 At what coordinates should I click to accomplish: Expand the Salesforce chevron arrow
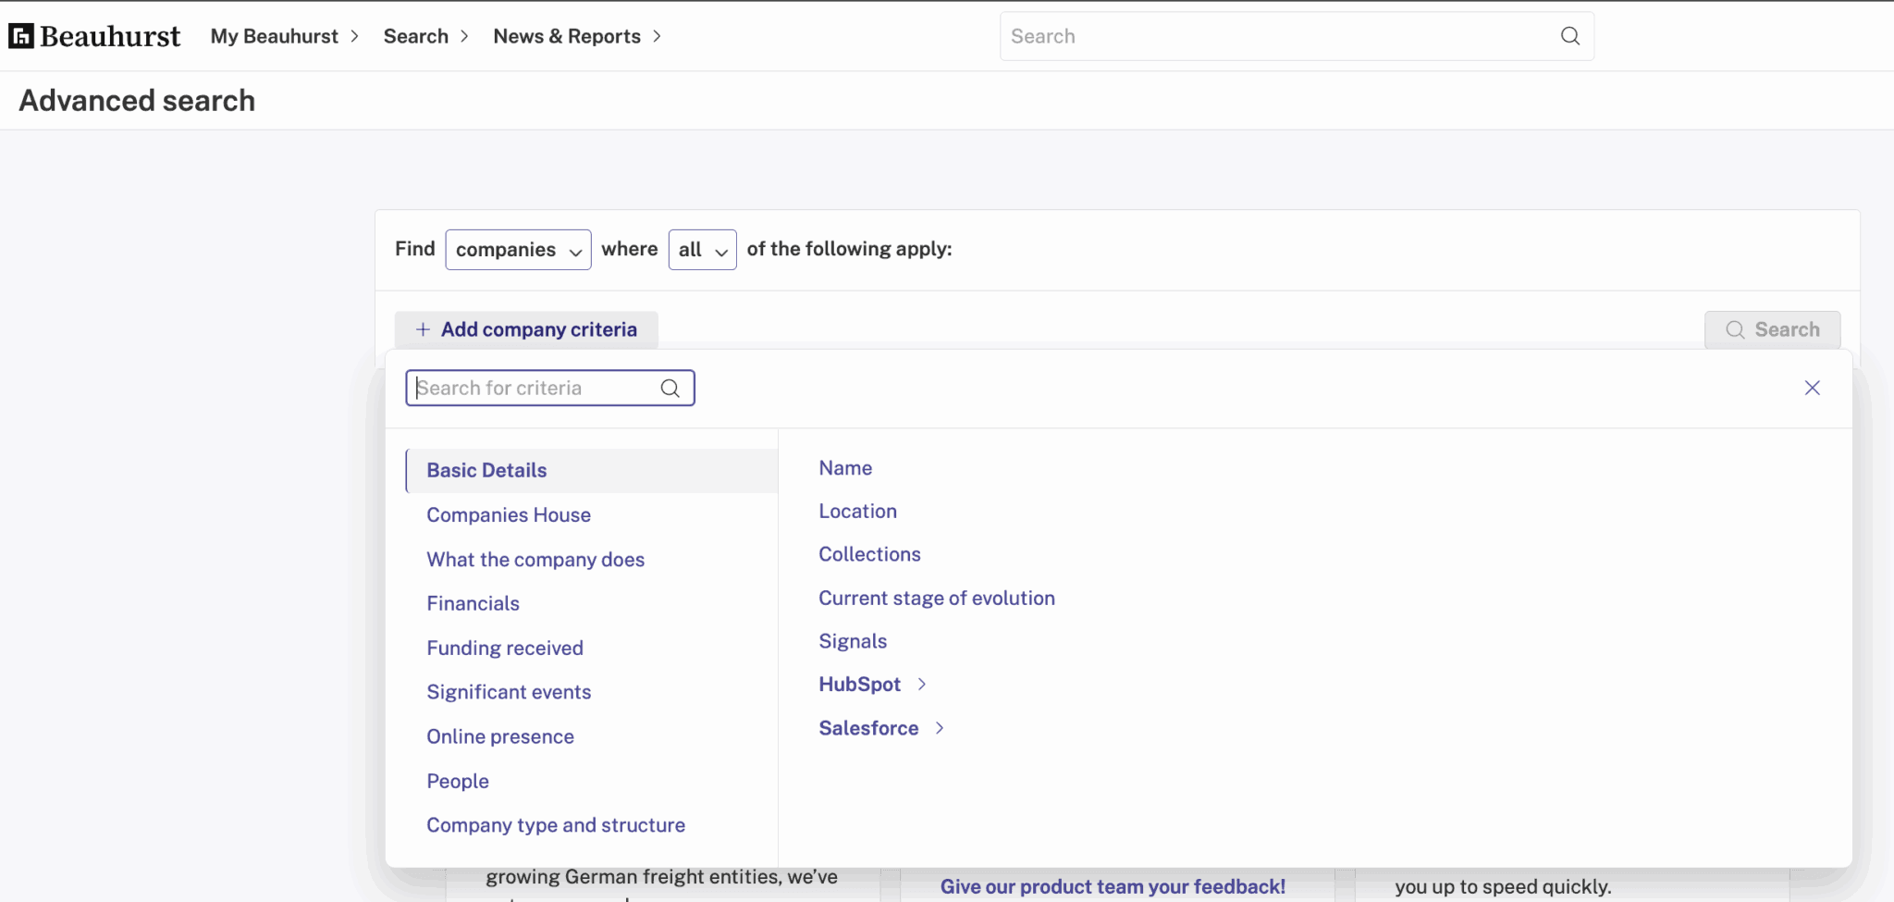[x=940, y=728]
